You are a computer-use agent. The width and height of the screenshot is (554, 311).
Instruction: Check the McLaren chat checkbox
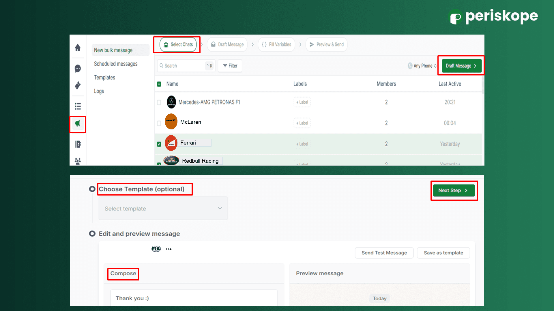coord(159,123)
